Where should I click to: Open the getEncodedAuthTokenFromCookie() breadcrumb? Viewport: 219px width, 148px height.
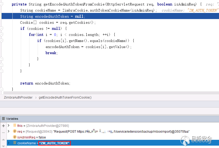(x=65, y=98)
